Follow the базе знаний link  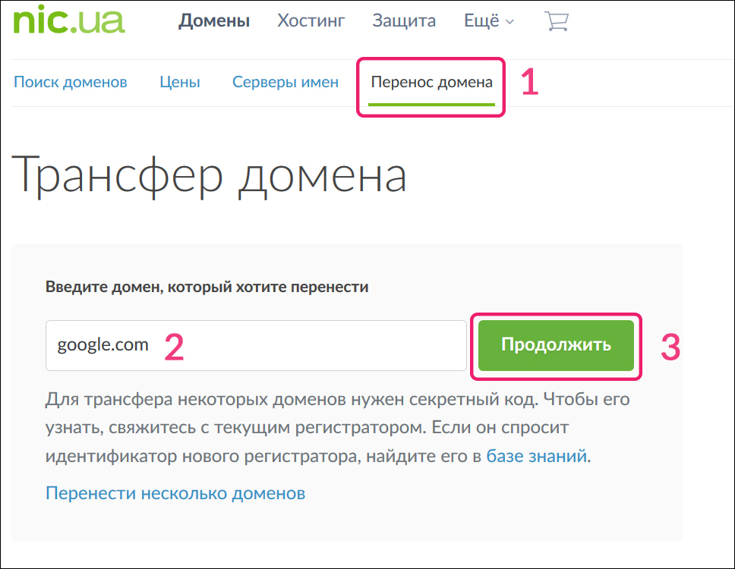pos(536,456)
